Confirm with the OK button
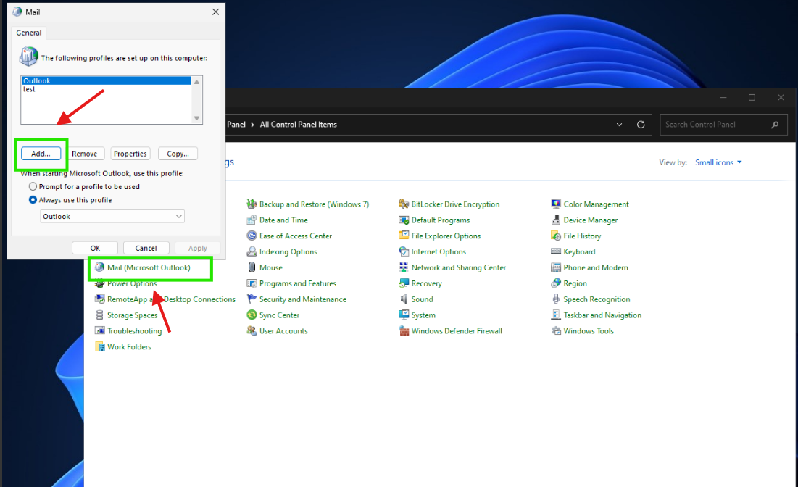The image size is (798, 487). click(95, 248)
